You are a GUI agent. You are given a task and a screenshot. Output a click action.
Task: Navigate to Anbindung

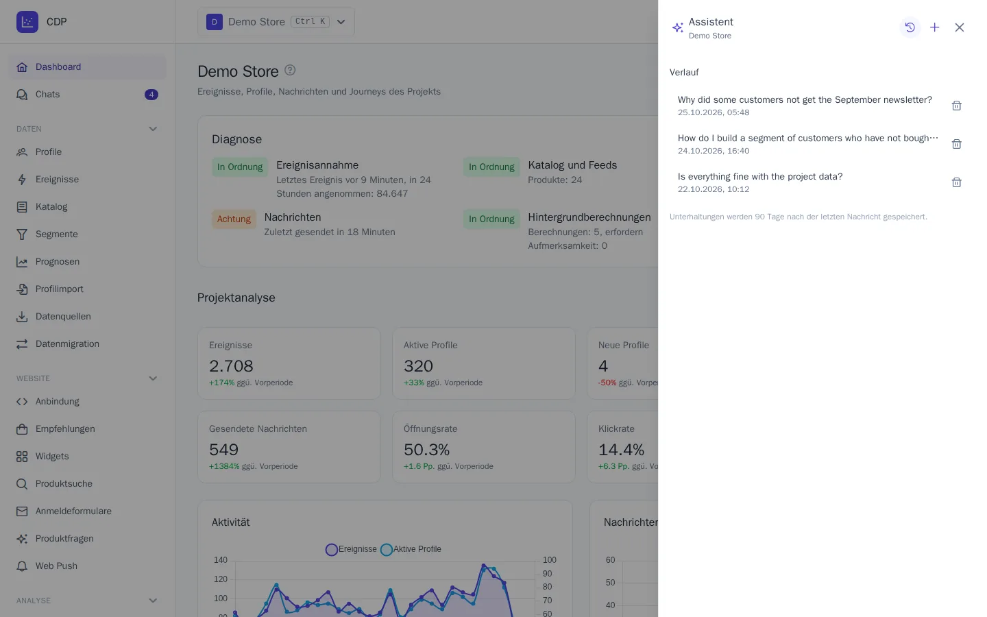[x=88, y=402]
